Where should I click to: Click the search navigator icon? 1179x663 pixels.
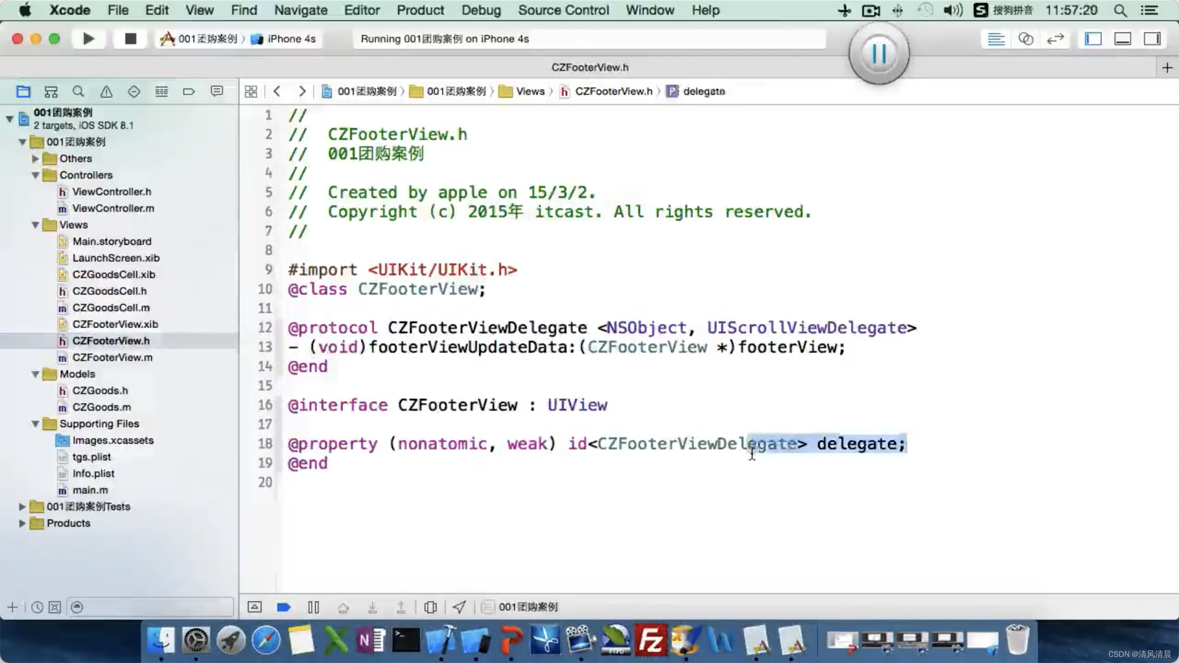pyautogui.click(x=79, y=92)
